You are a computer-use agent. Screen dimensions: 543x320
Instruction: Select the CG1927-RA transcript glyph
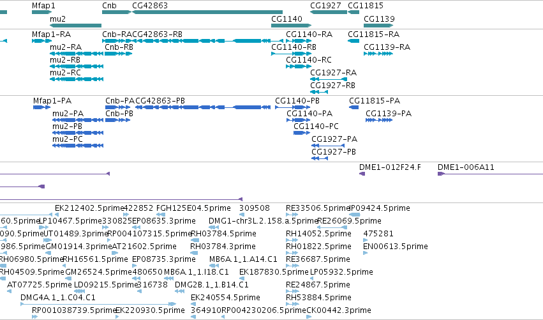click(329, 79)
